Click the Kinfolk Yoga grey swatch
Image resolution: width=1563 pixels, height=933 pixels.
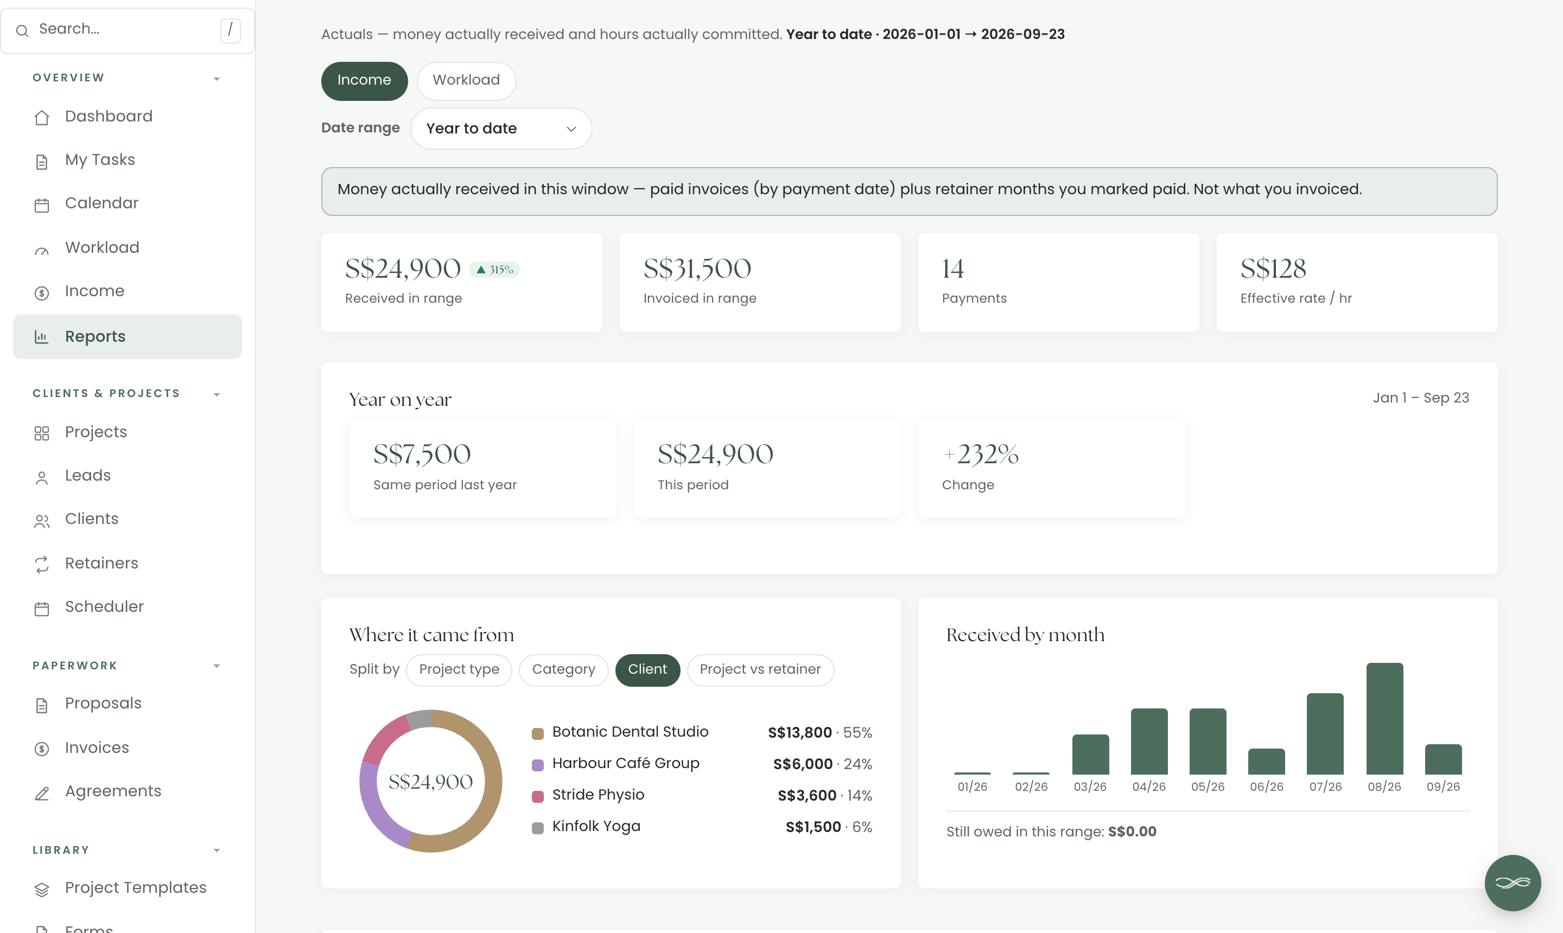(x=538, y=827)
